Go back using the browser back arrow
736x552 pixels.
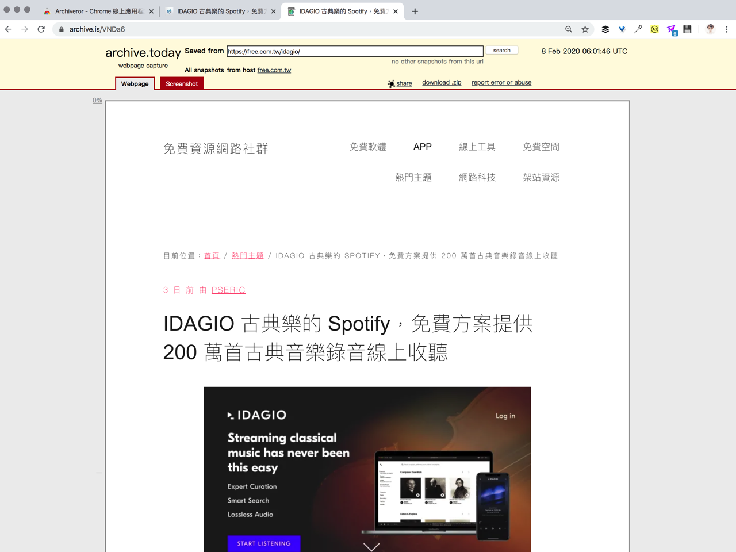click(9, 29)
